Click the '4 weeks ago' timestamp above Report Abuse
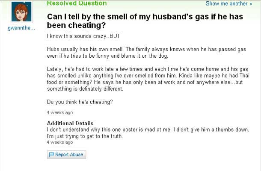The height and width of the screenshot is (171, 261). pyautogui.click(x=59, y=142)
